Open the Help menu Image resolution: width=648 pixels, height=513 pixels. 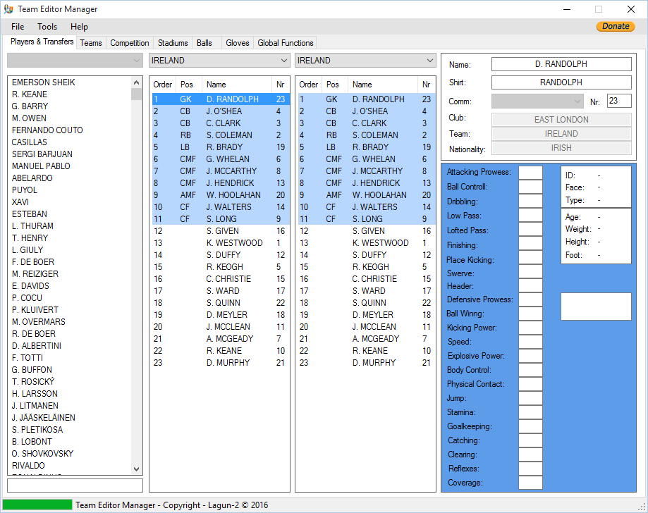79,27
